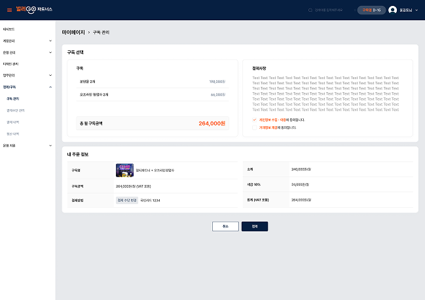Click the subscription D-15 badge
The image size is (425, 300).
[371, 10]
